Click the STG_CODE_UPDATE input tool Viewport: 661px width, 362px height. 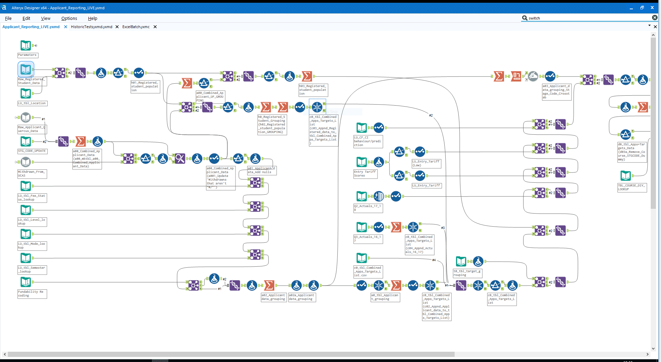click(26, 141)
